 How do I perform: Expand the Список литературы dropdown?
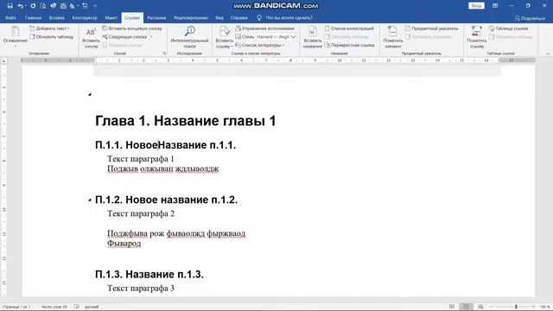click(x=259, y=45)
